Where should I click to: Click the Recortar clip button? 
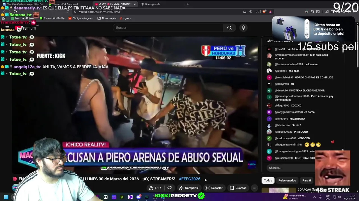(x=214, y=188)
